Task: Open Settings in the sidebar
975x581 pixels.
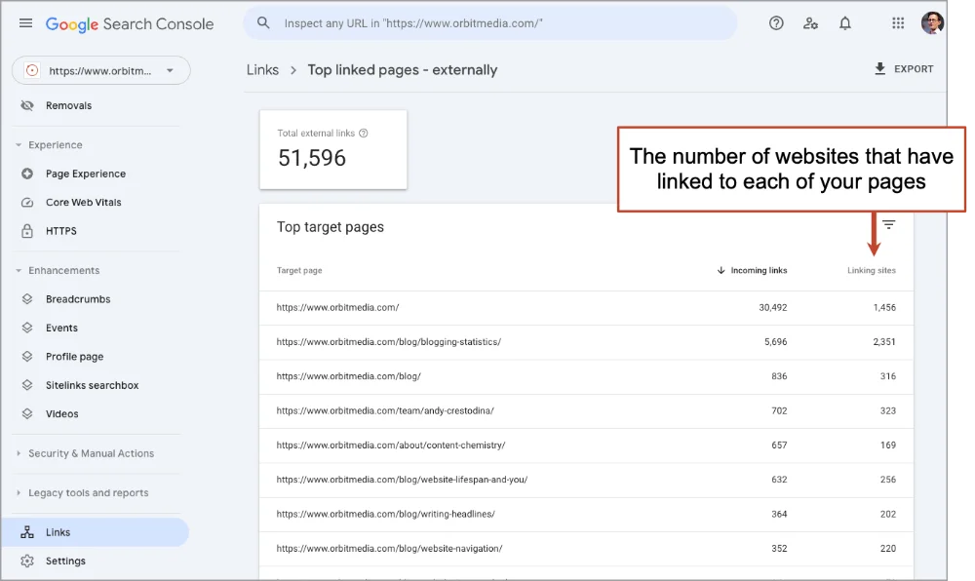Action: (x=65, y=562)
